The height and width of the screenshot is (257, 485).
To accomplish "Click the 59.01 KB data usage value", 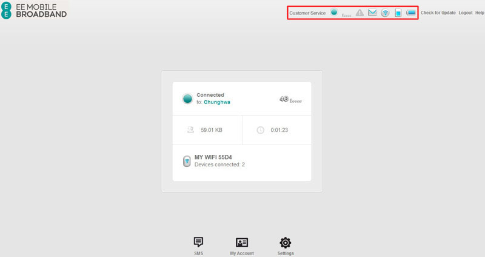I will click(212, 130).
